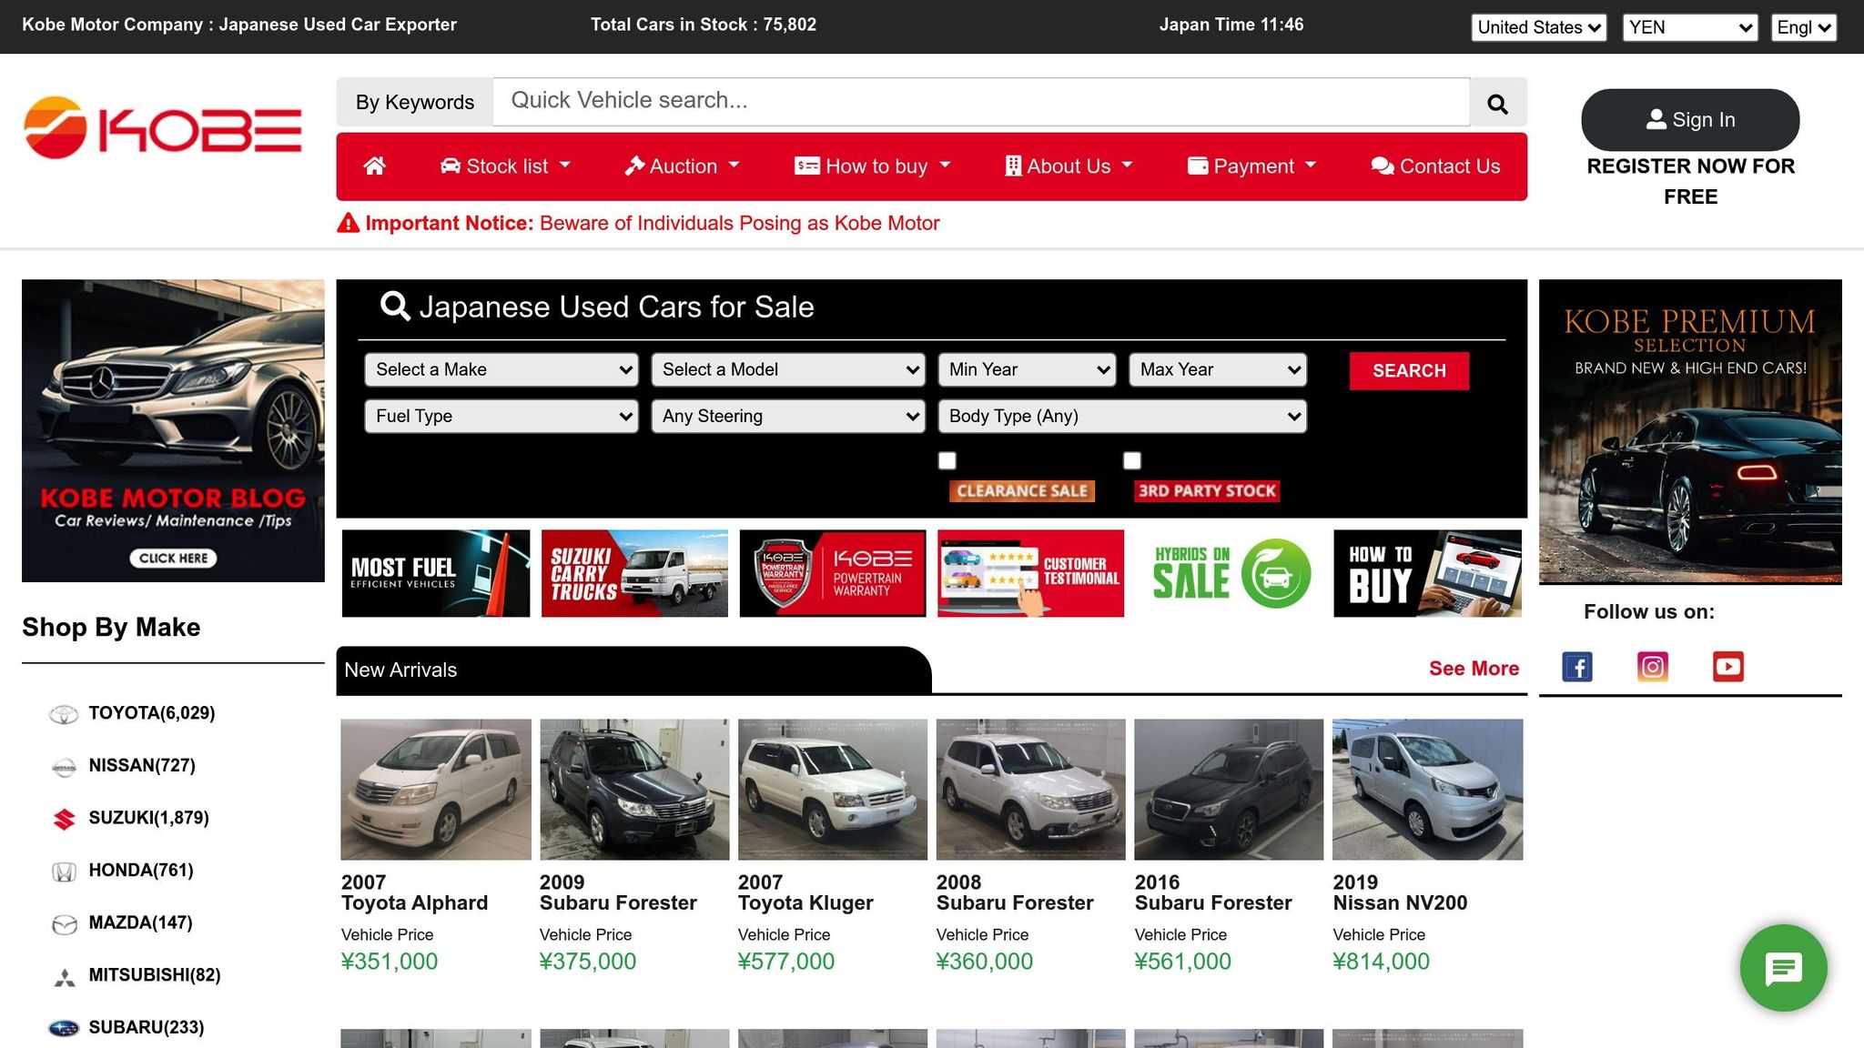Click the Toyota brand logo
Viewport: 1864px width, 1048px height.
(x=64, y=714)
